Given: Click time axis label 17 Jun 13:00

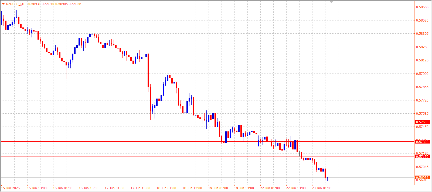Looking at the screenshot, I should click(140, 188).
